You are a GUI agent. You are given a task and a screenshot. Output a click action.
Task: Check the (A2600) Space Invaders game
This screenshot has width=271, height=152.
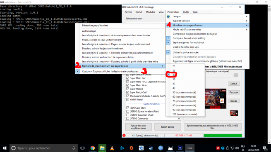pyautogui.click(x=127, y=111)
